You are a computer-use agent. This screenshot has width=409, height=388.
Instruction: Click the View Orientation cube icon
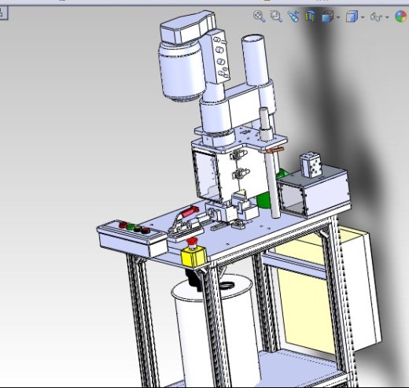(327, 17)
